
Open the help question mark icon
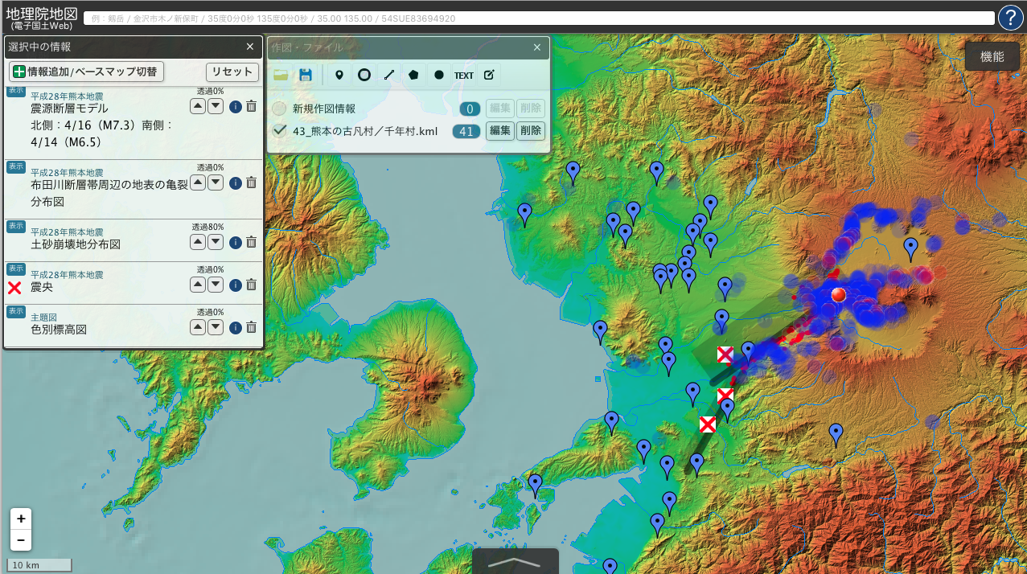pos(1010,18)
